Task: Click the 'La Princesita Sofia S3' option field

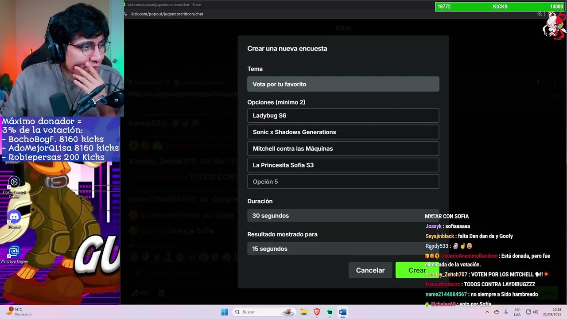Action: click(x=343, y=165)
